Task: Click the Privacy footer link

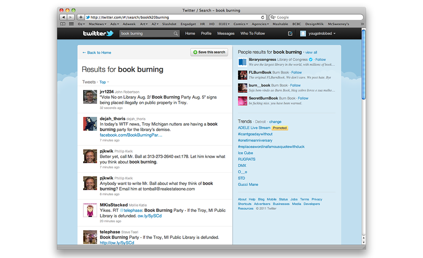Action: 317,199
